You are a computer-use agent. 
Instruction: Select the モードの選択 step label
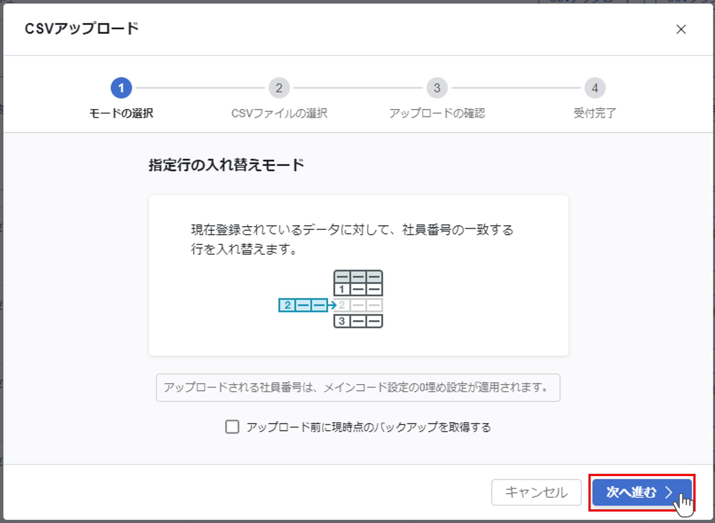121,113
